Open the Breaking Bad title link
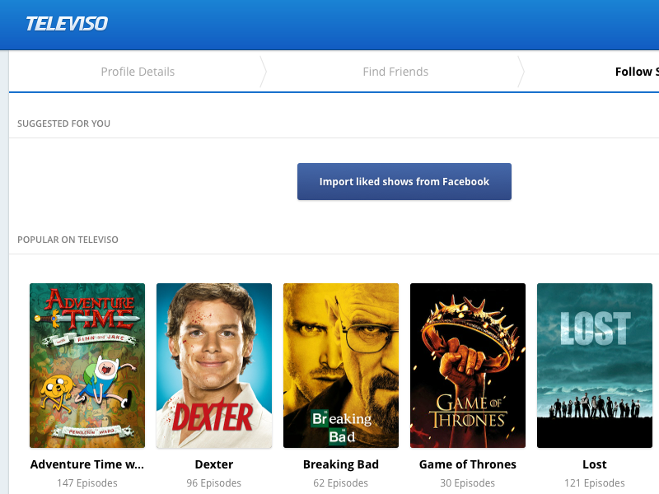Viewport: 659px width, 494px height. (341, 464)
